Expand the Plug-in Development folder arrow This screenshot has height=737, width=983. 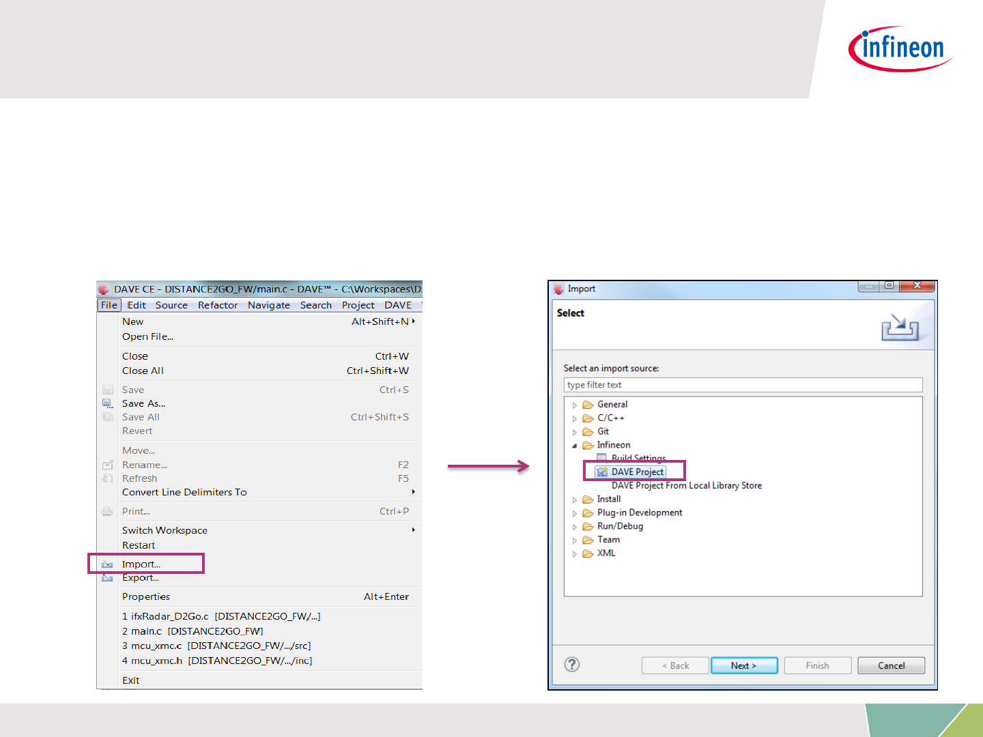[x=575, y=513]
